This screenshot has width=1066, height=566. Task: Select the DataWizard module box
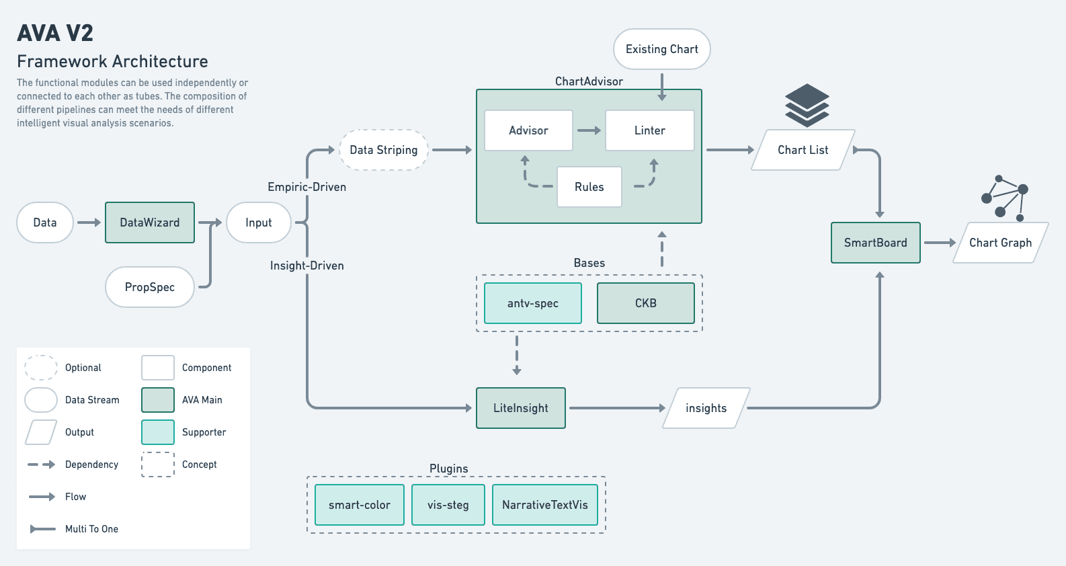[150, 223]
